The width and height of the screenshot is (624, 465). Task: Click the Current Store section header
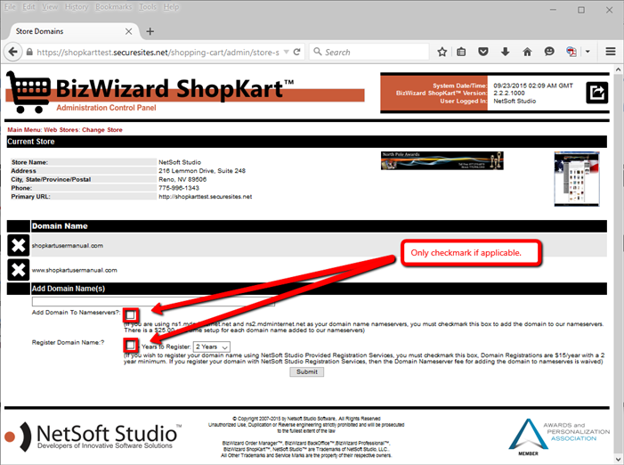click(x=307, y=142)
